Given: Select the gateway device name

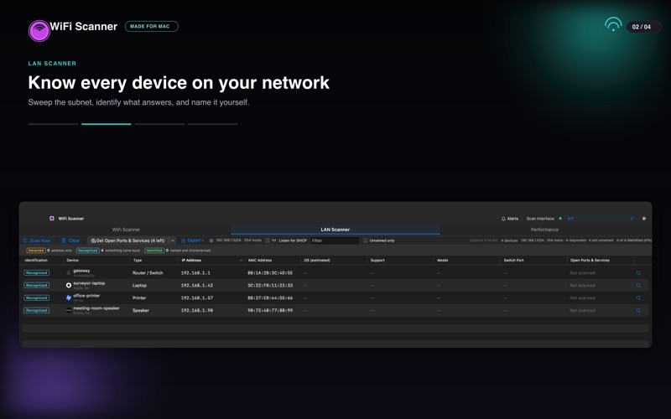Looking at the screenshot, I should (x=81, y=271).
